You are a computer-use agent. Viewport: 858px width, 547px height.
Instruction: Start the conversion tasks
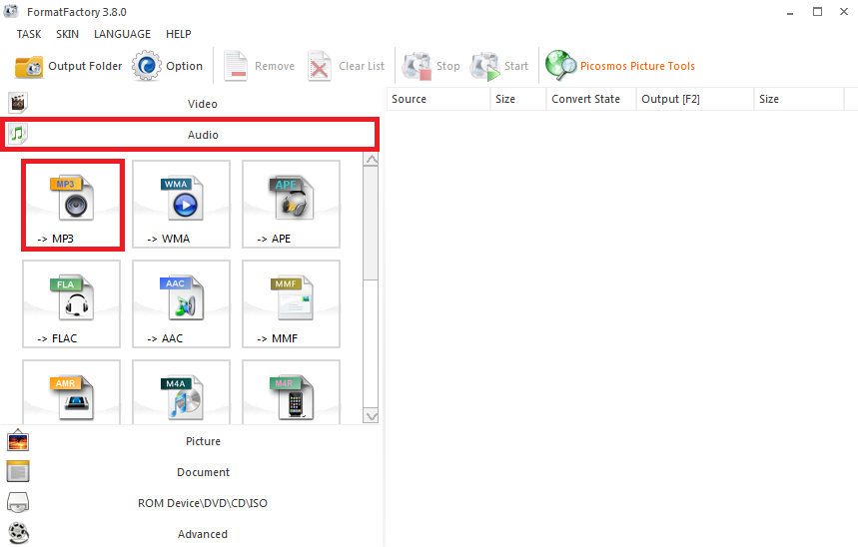[x=499, y=66]
